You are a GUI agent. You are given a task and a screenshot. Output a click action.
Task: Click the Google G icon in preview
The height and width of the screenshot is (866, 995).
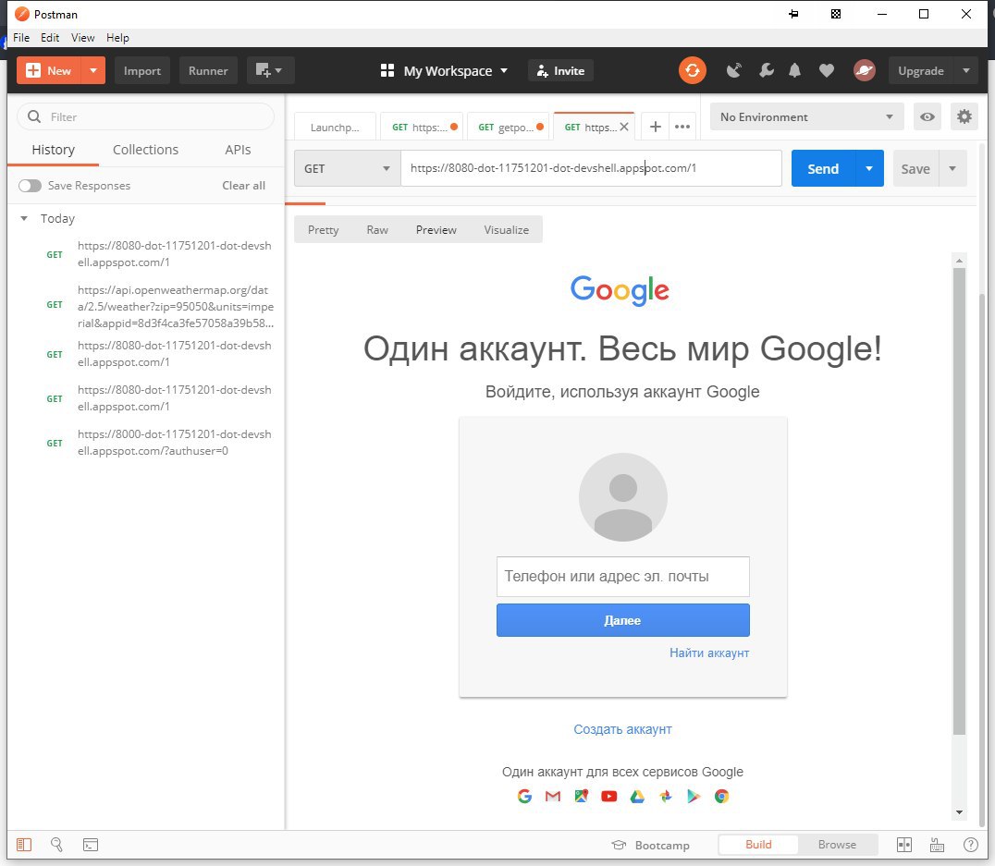click(x=524, y=796)
